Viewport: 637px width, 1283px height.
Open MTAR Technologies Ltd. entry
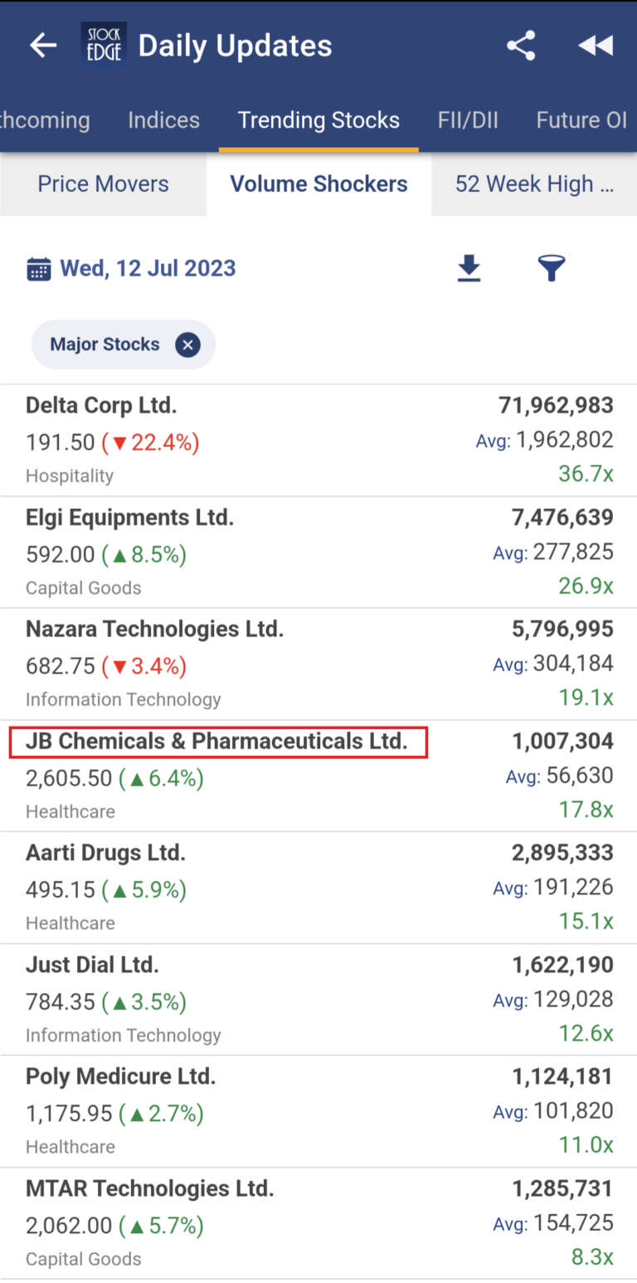(x=149, y=1188)
